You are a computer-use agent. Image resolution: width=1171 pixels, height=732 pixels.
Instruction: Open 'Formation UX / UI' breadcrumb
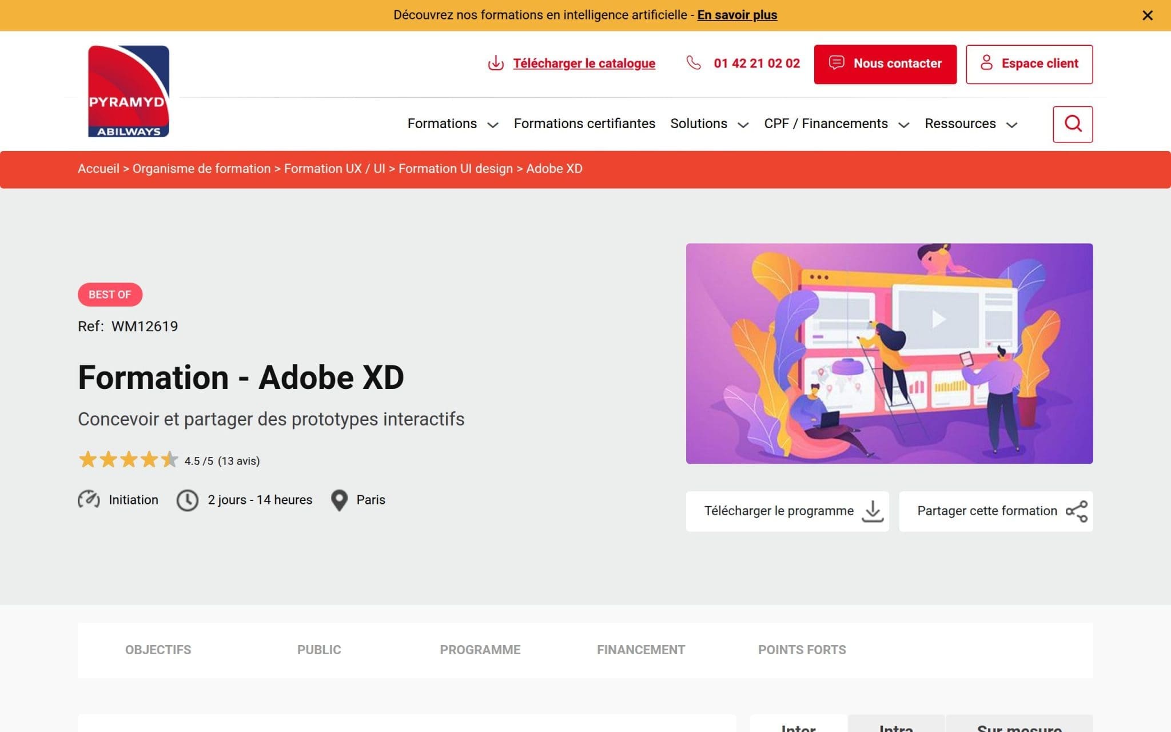[x=334, y=169]
